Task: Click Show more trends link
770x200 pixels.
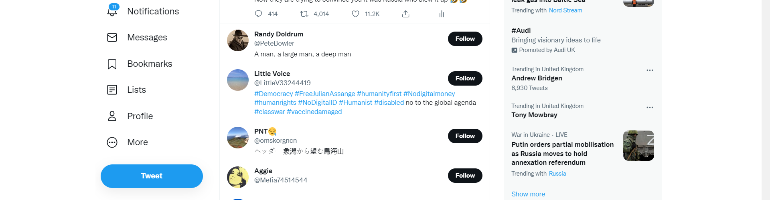Action: [528, 194]
